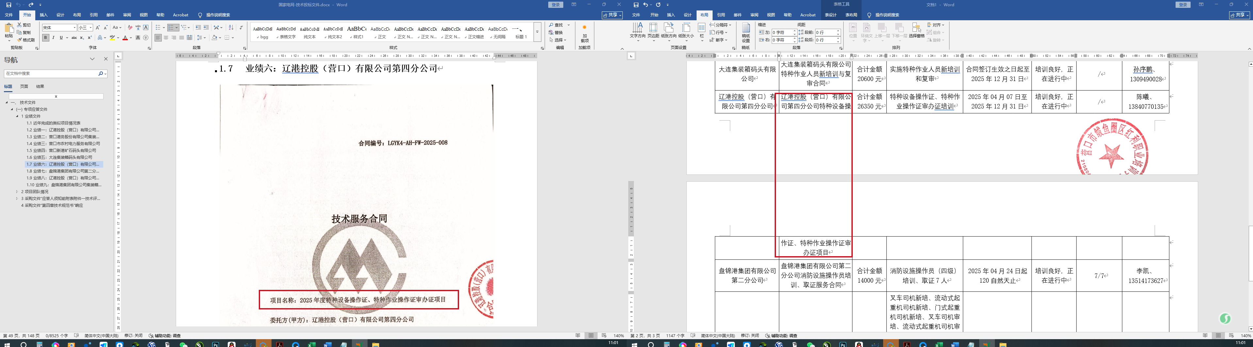Apply the red font color button

125,38
